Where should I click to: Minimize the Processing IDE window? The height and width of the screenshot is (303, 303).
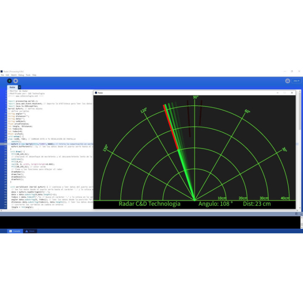click(285, 71)
